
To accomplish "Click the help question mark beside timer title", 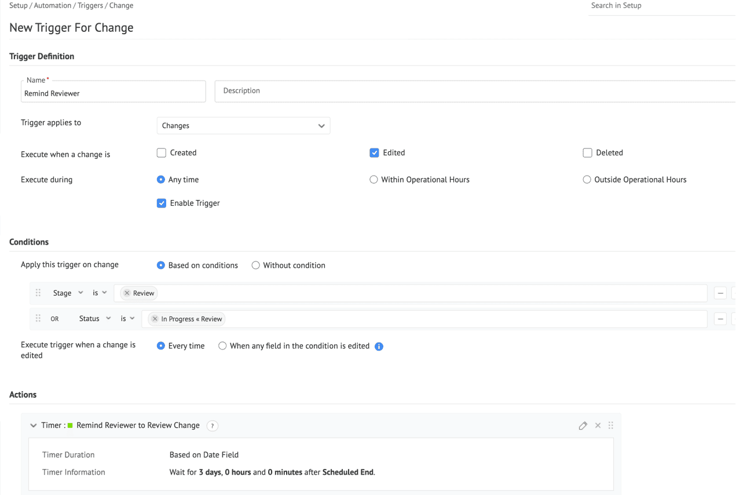I will click(213, 425).
